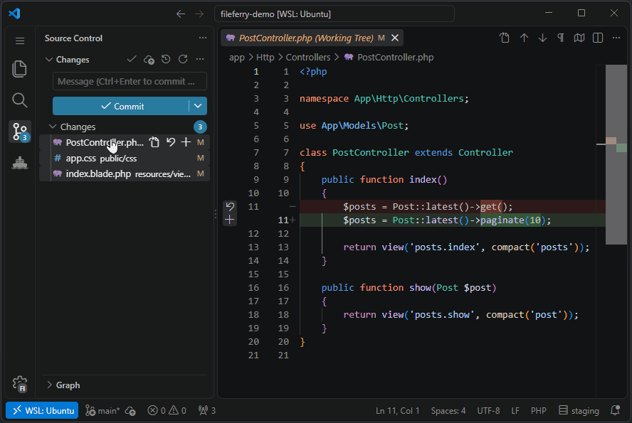Switch to PostController.php (Working Tree) tab
The height and width of the screenshot is (423, 632).
[x=306, y=38]
